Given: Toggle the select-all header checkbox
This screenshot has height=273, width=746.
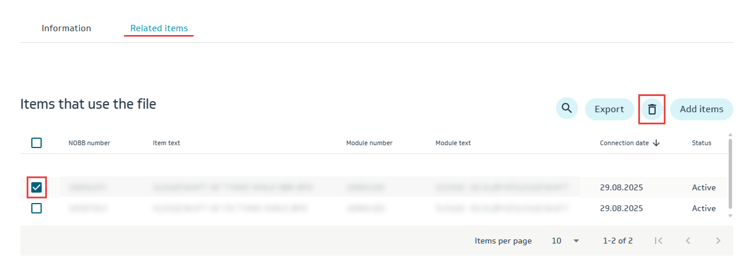Looking at the screenshot, I should click(36, 143).
